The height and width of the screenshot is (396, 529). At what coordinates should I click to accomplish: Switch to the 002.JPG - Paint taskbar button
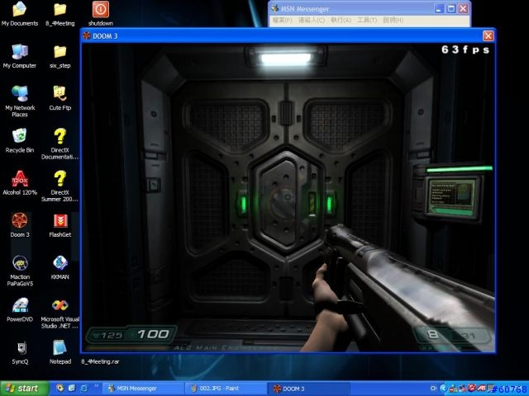tap(226, 389)
